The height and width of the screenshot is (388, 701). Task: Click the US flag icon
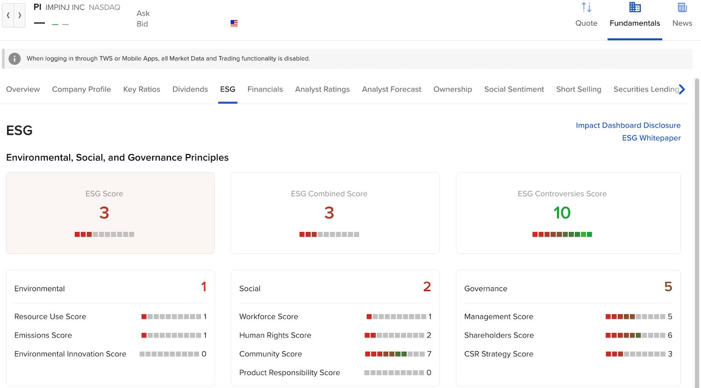(234, 23)
